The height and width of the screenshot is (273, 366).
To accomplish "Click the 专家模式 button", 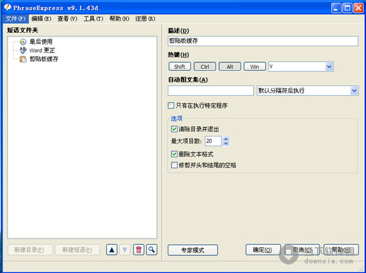I will (193, 250).
